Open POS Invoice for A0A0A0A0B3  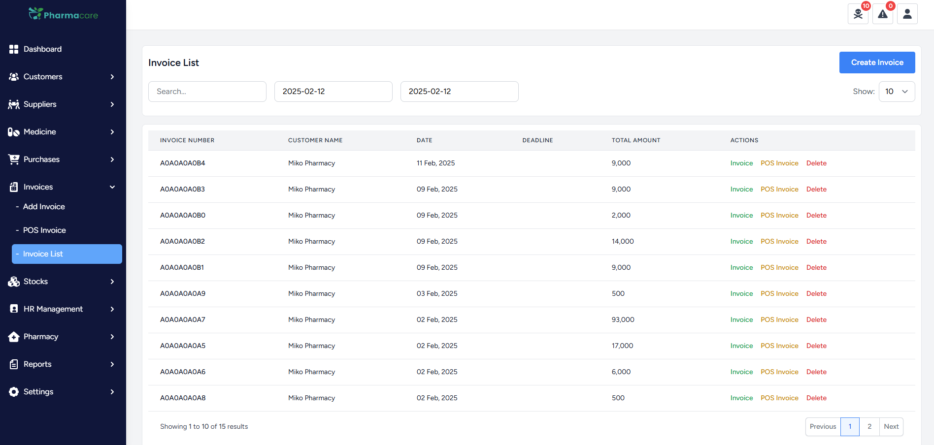(x=779, y=190)
